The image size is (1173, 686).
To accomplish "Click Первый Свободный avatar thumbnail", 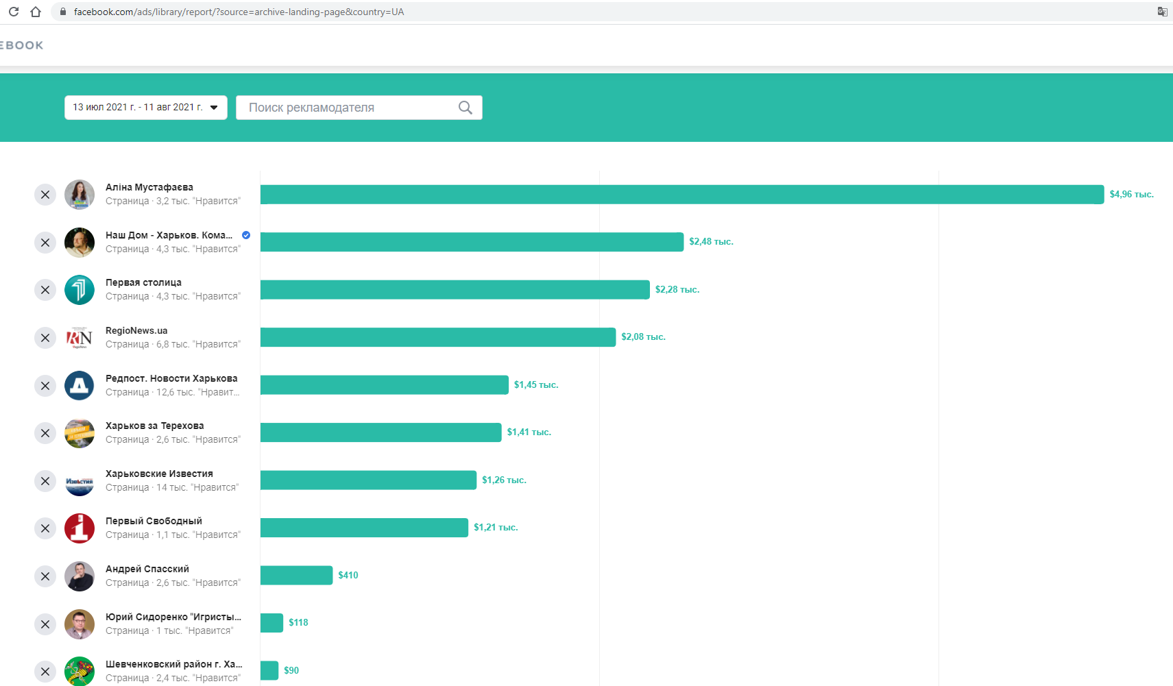I will pos(80,528).
